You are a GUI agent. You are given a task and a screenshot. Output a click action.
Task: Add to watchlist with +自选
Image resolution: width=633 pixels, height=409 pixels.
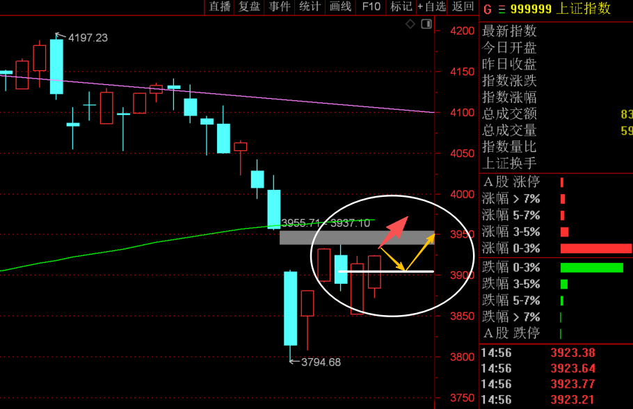point(431,7)
